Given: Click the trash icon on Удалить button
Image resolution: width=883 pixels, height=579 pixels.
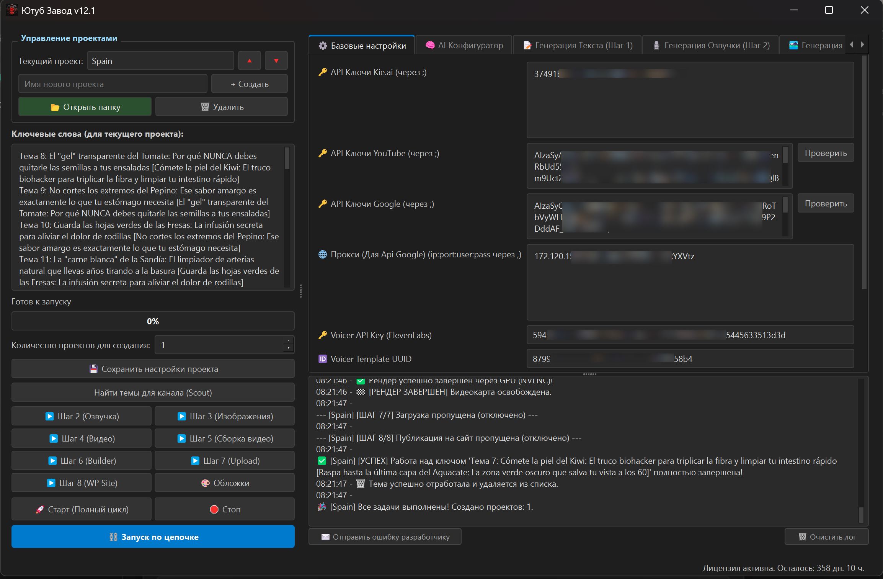Looking at the screenshot, I should (x=205, y=107).
